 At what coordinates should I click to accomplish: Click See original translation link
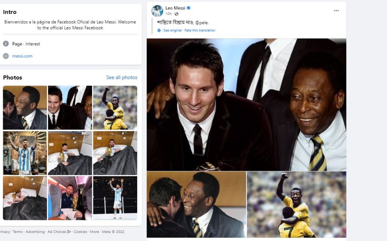[x=172, y=30]
